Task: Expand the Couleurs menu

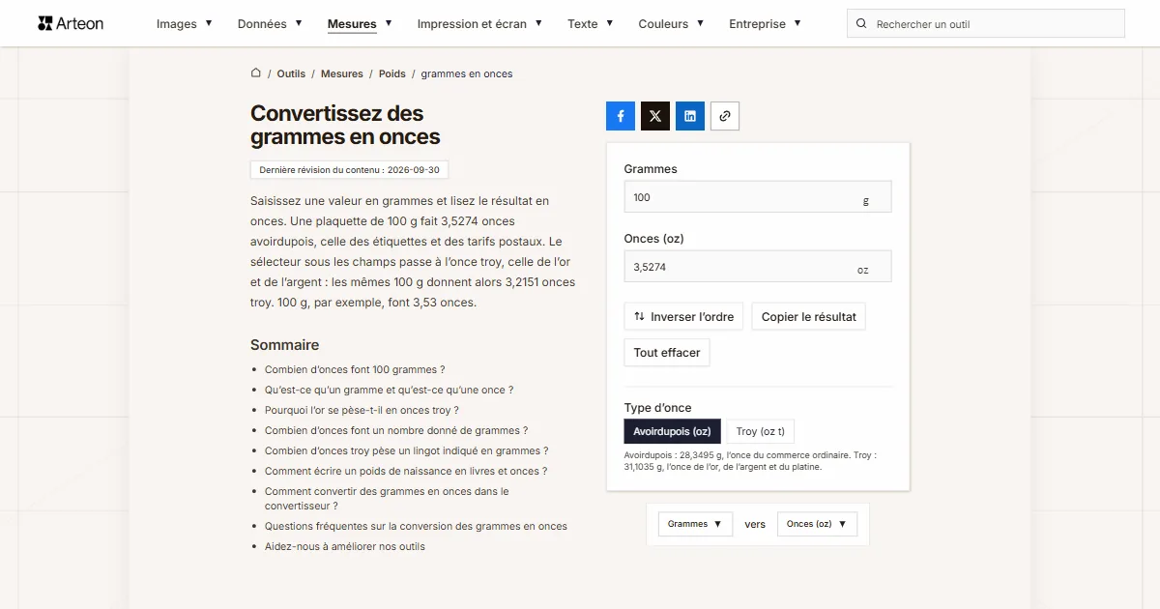Action: (x=671, y=23)
